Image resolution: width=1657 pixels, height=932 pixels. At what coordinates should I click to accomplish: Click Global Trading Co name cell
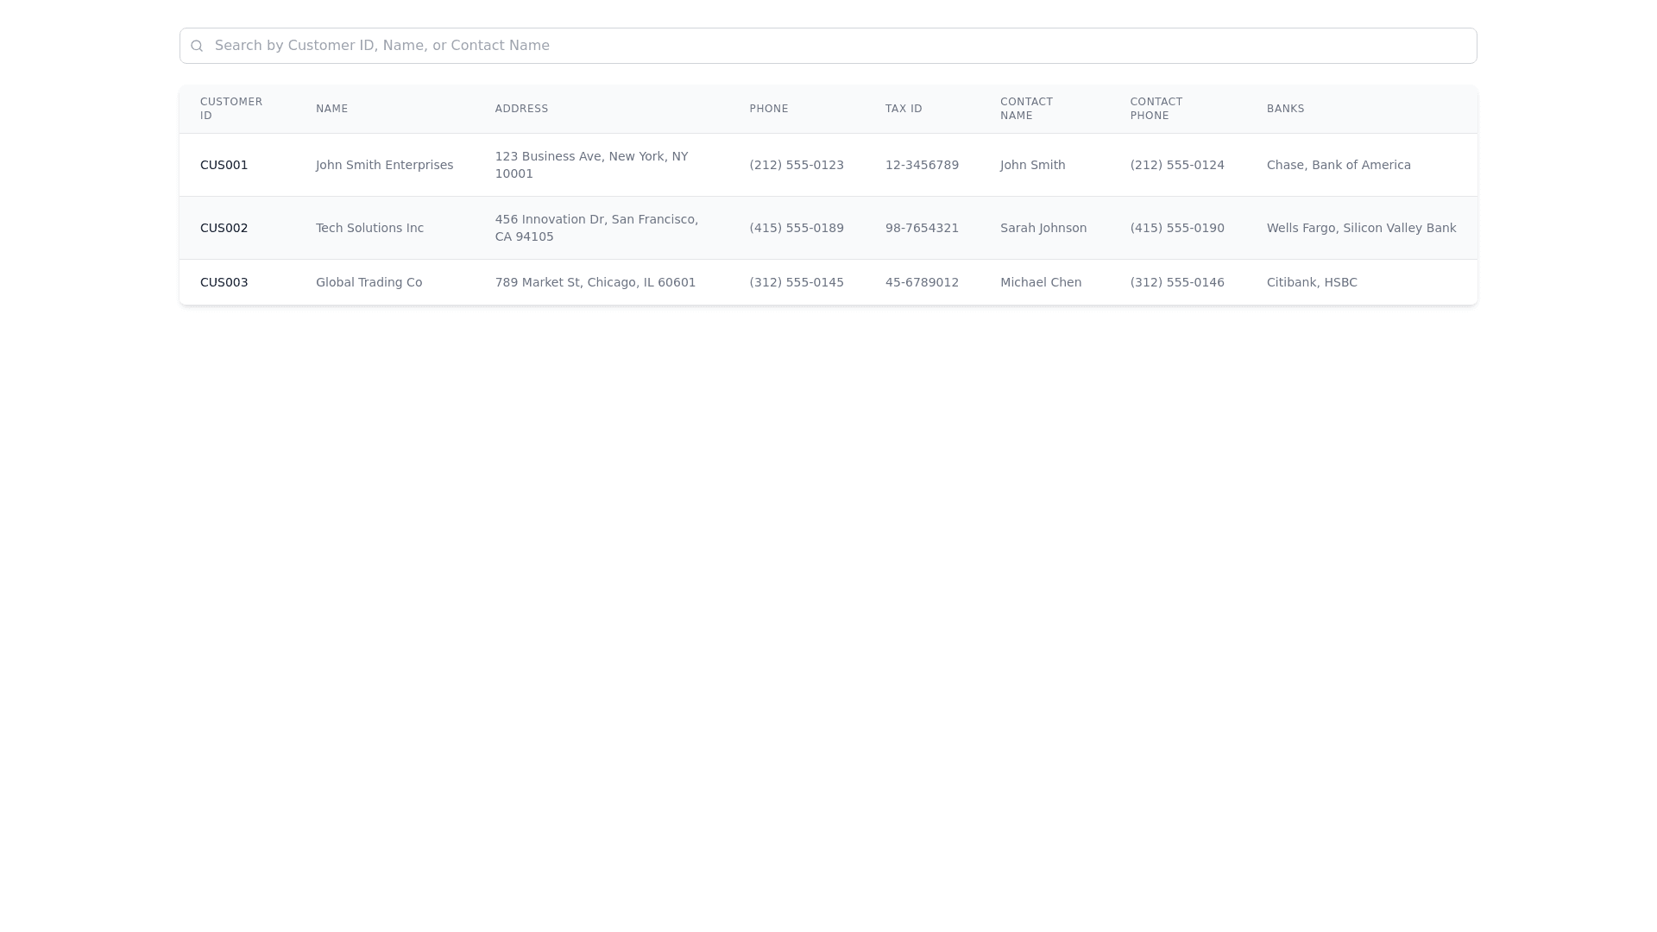(x=369, y=282)
